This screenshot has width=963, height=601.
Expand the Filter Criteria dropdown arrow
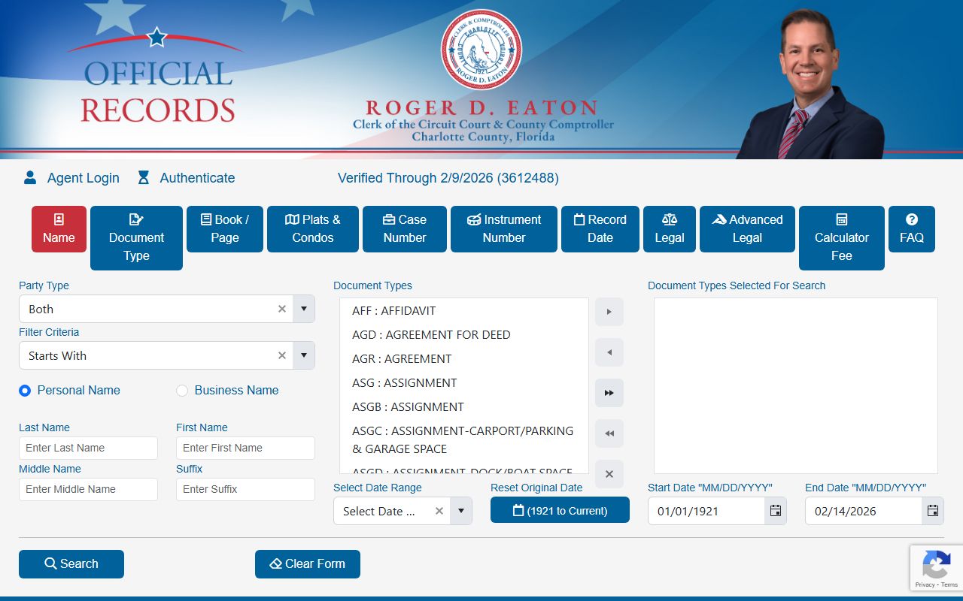(x=304, y=355)
